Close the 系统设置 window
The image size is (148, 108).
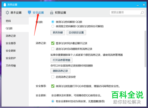point(144,5)
